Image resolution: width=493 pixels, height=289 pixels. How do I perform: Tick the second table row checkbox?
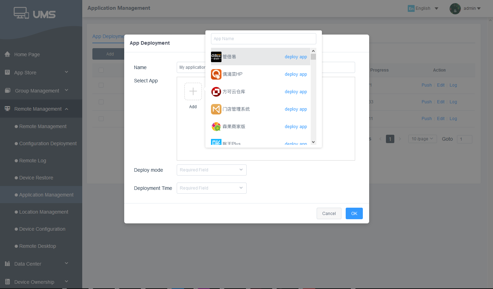pos(101,102)
